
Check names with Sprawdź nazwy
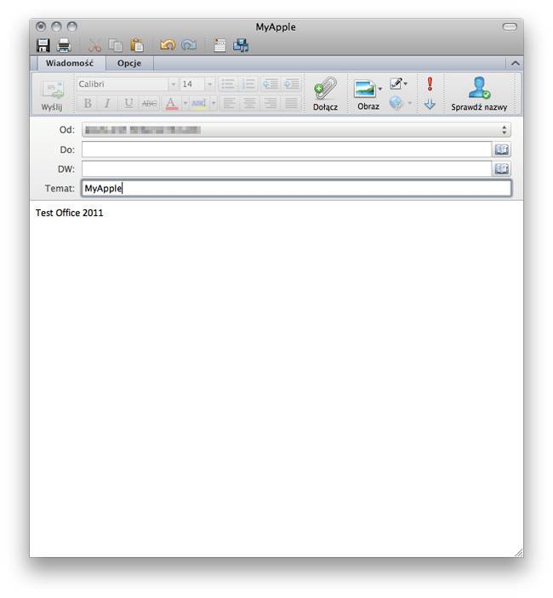coord(479,94)
